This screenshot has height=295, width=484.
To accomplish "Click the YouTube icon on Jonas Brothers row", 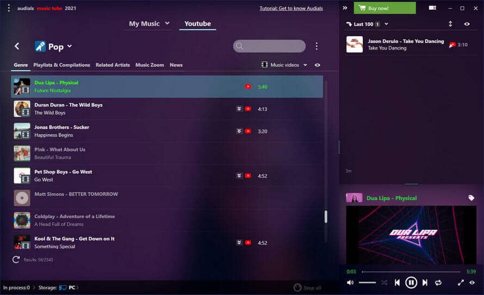I will tap(248, 131).
